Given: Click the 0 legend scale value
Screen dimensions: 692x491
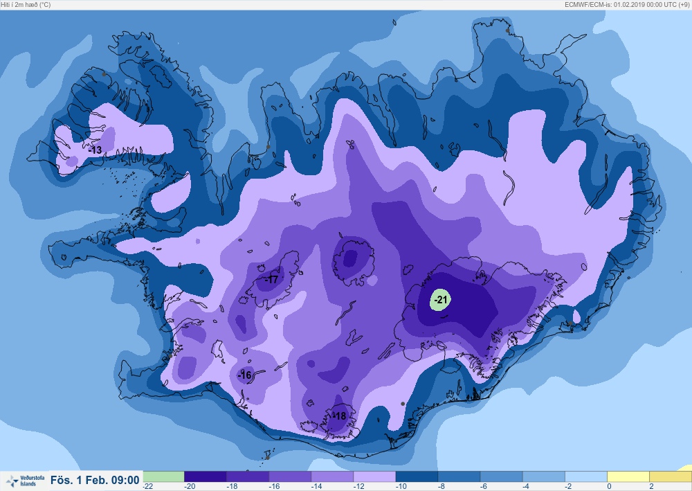Looking at the screenshot, I should click(x=610, y=486).
